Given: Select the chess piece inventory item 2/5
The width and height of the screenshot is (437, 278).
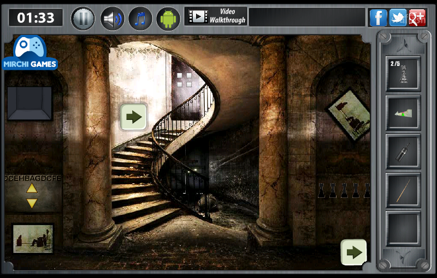Looking at the screenshot, I should coord(403,74).
